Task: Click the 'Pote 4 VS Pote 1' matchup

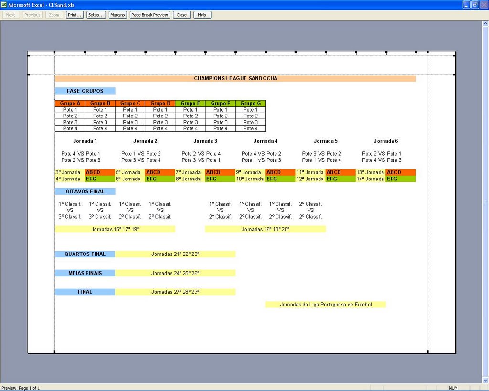Action: (81, 154)
